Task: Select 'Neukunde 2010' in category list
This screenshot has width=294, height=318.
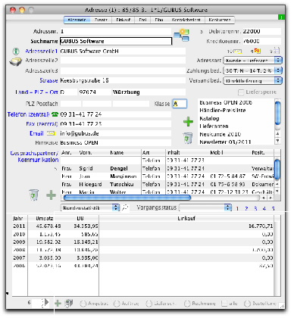Action: click(220, 134)
